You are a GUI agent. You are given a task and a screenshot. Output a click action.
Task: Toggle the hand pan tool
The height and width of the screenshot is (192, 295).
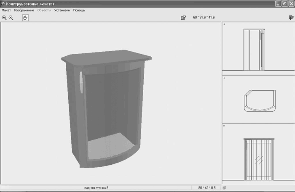(25, 18)
